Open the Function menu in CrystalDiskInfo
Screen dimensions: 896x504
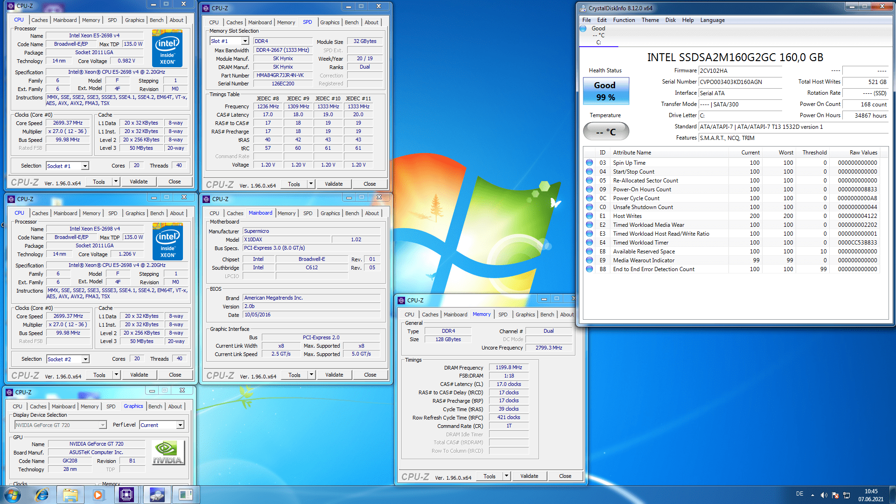click(x=623, y=20)
